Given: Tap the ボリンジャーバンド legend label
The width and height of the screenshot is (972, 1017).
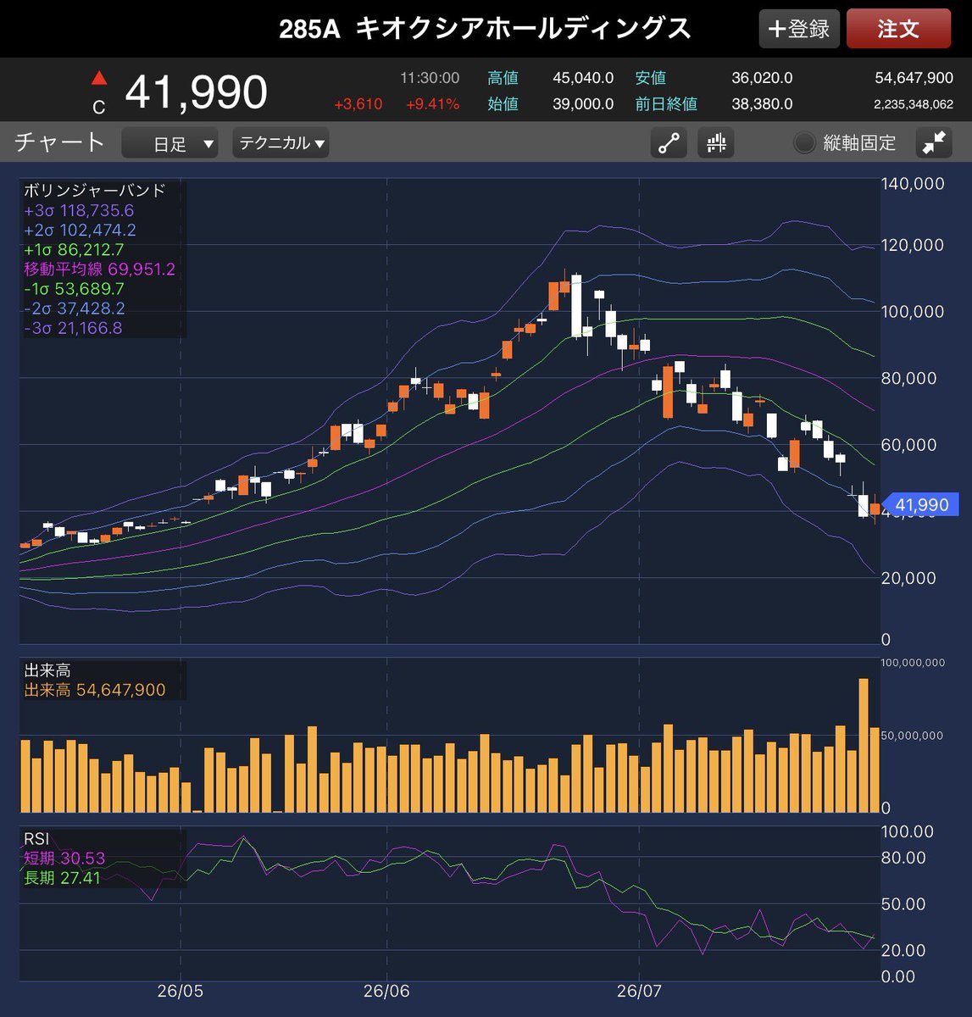Looking at the screenshot, I should click(95, 190).
